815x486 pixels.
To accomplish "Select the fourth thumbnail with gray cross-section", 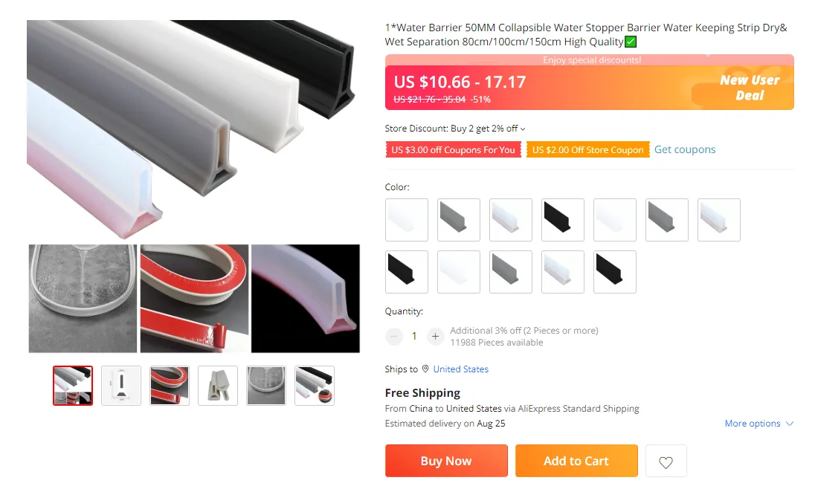I will pos(218,386).
